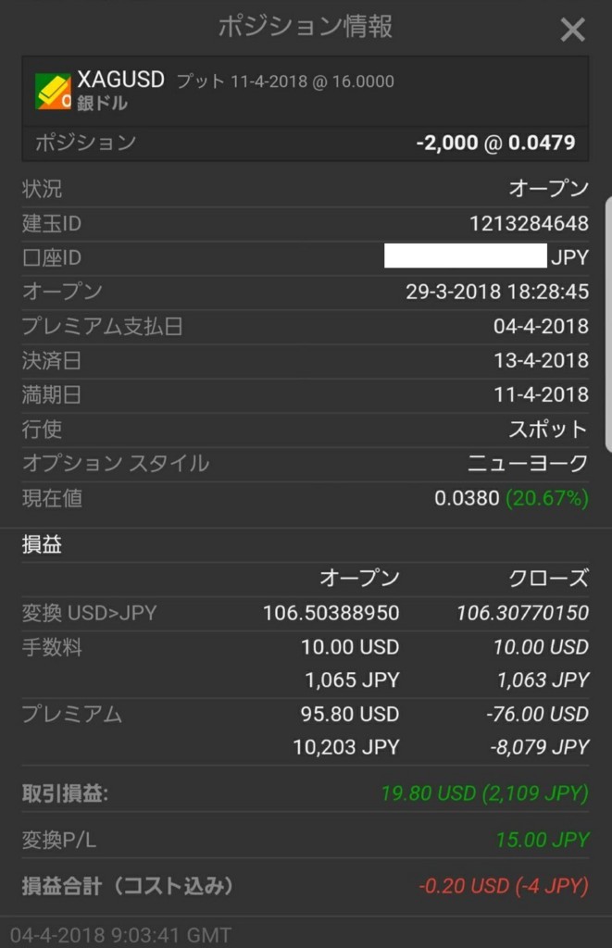This screenshot has width=612, height=948.
Task: Tap the XAGUSD silver instrument icon
Action: tap(53, 92)
